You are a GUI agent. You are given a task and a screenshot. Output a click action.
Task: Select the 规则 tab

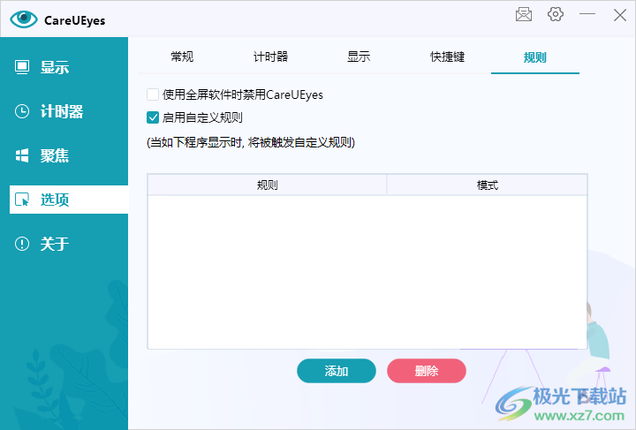[535, 57]
